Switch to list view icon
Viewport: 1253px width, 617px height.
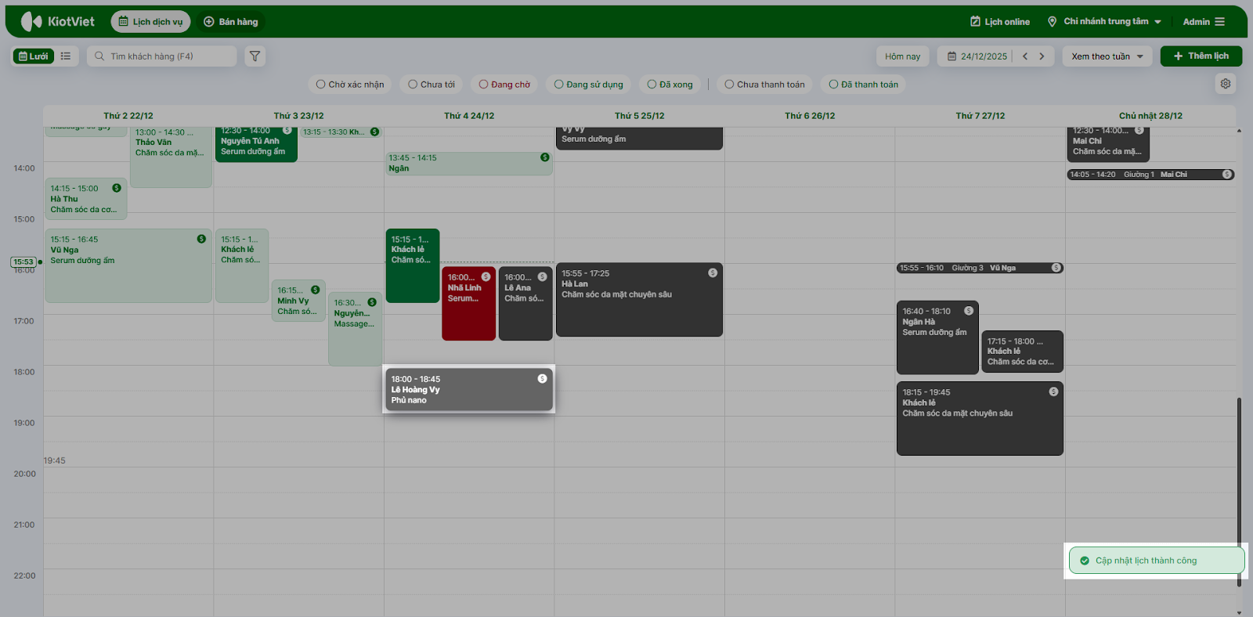click(66, 56)
